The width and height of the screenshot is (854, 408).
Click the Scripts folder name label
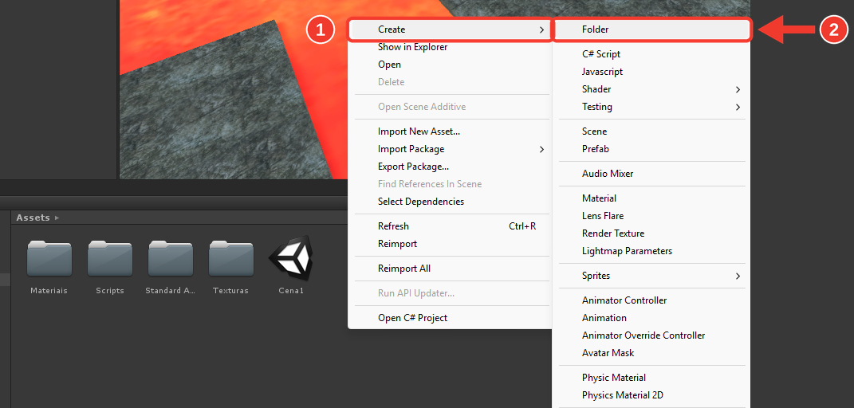(110, 291)
